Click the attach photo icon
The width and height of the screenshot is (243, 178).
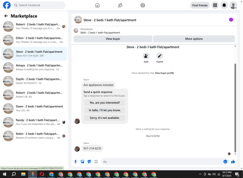(83, 161)
